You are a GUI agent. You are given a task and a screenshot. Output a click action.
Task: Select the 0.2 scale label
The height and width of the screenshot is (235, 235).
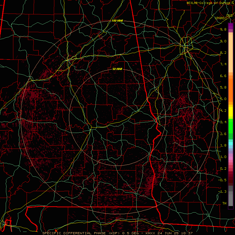[x=223, y=169]
